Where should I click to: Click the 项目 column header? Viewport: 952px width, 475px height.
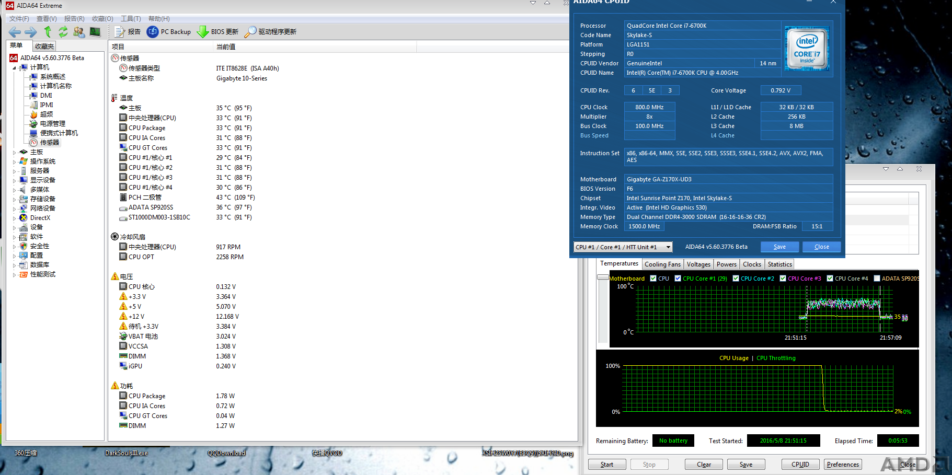coord(162,47)
